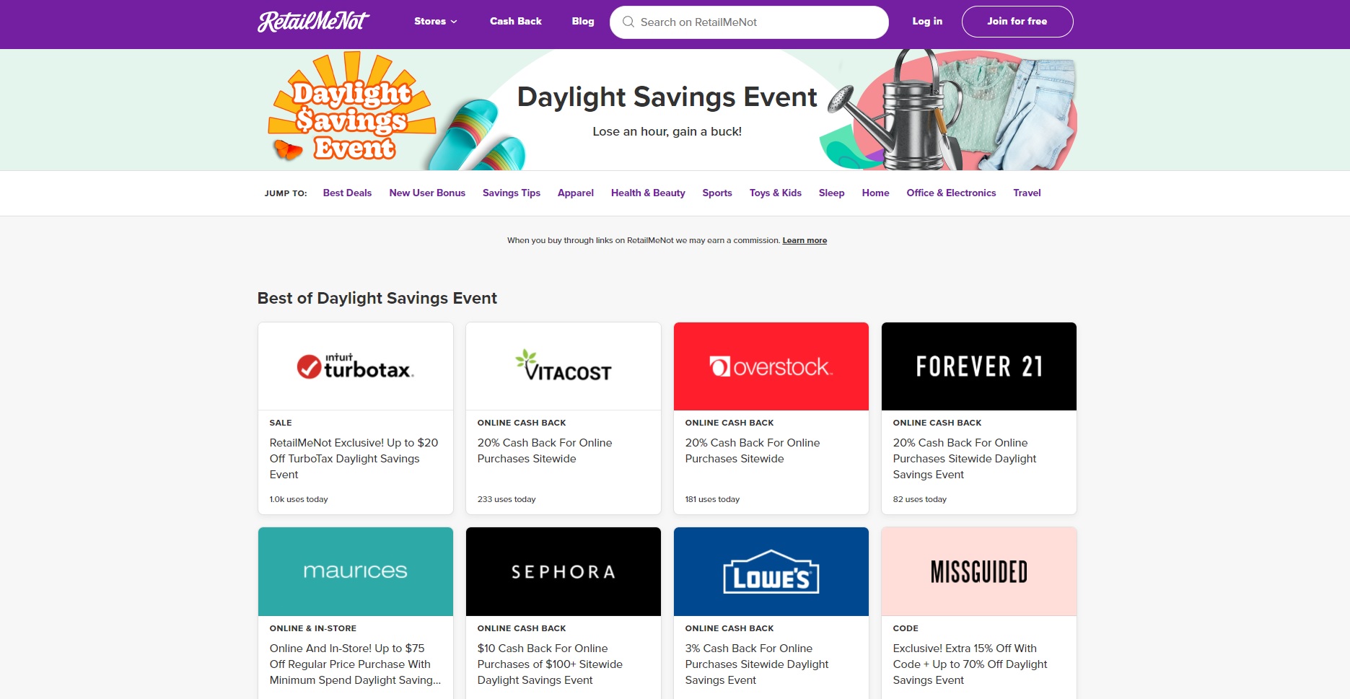
Task: Jump to Apparel section
Action: [x=576, y=193]
